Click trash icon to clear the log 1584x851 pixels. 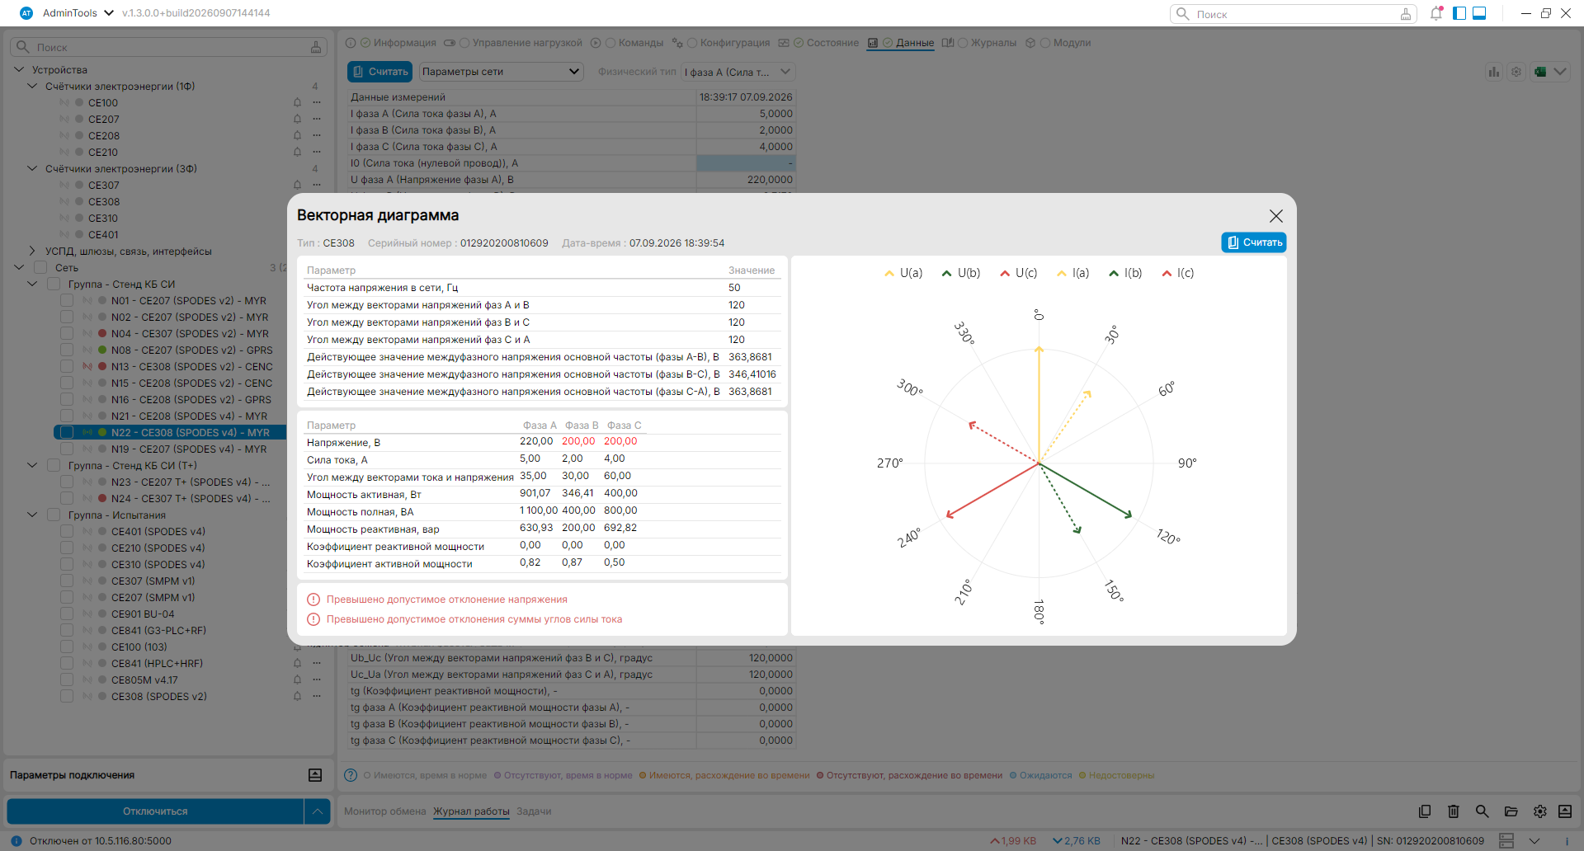(x=1454, y=811)
